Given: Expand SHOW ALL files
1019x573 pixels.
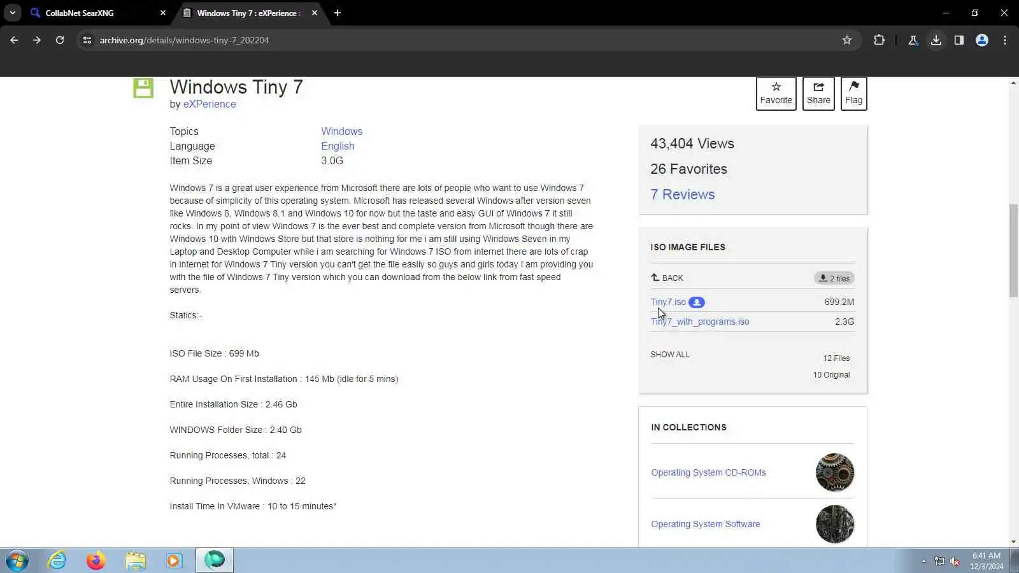Looking at the screenshot, I should click(x=670, y=355).
